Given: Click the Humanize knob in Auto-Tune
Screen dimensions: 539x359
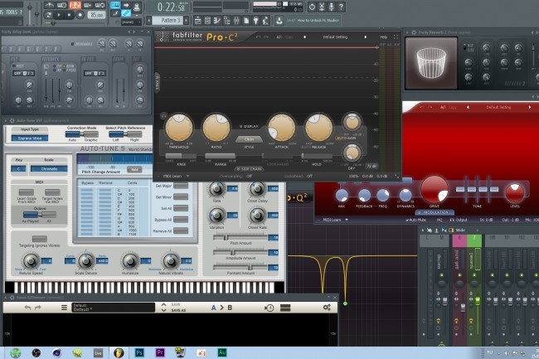Looking at the screenshot, I should [x=130, y=260].
